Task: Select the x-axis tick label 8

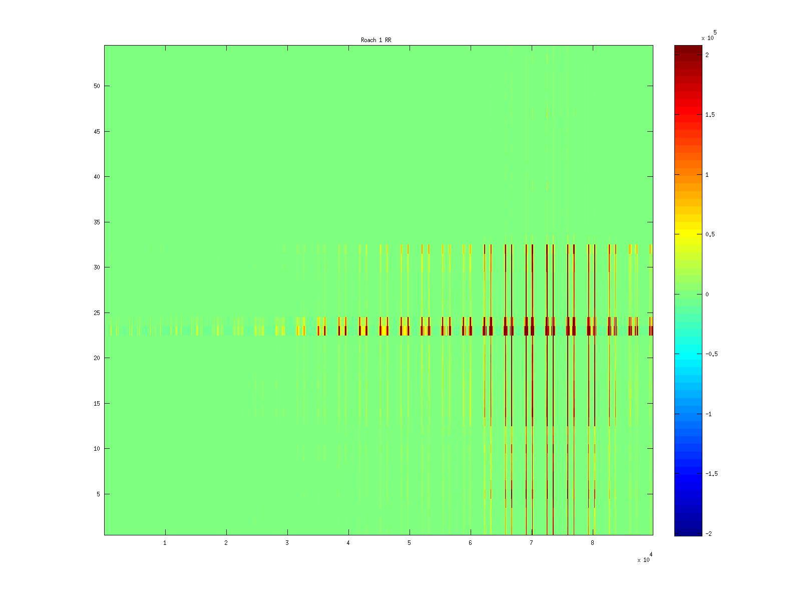Action: (x=592, y=543)
